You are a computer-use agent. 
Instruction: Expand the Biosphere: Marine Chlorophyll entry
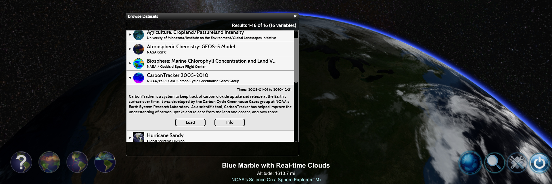(x=130, y=63)
